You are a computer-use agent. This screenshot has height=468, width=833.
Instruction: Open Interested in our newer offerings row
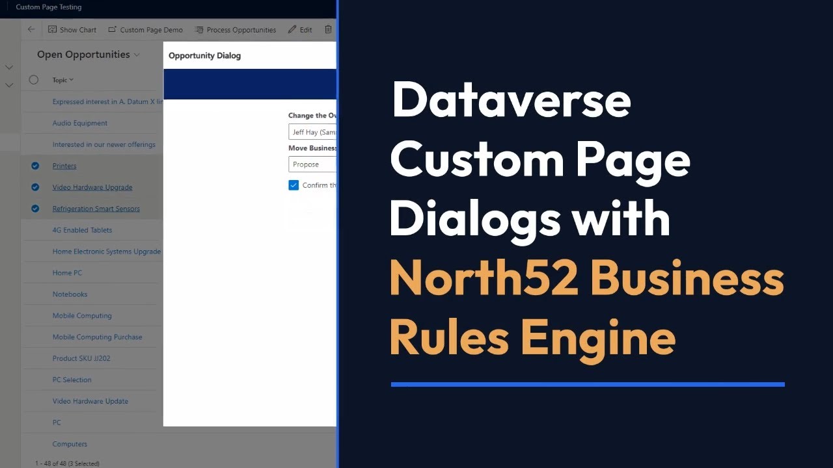[104, 144]
